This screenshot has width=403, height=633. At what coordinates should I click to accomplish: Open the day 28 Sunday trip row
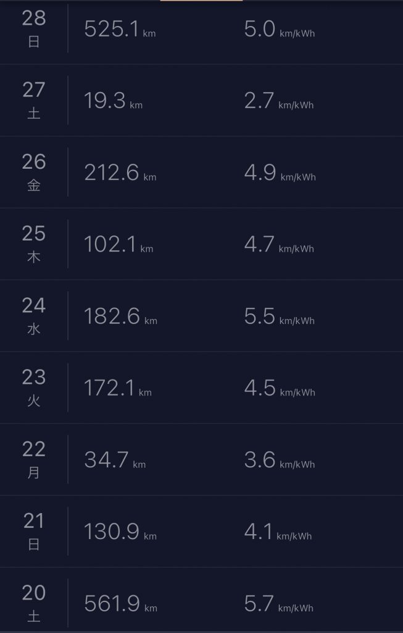[201, 32]
